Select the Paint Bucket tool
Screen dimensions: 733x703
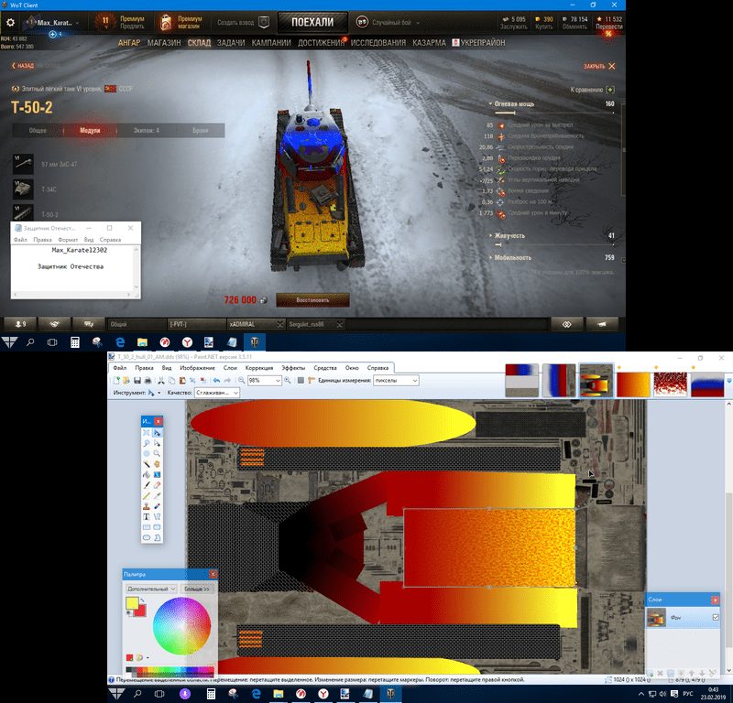(x=147, y=474)
